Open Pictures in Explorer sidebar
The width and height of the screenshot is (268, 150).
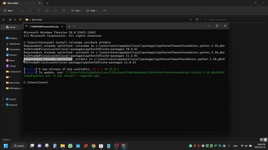[x=11, y=55]
